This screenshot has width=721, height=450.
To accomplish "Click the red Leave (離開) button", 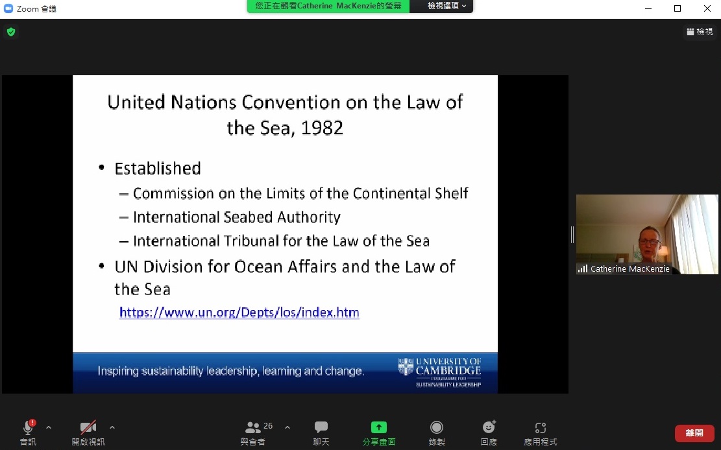I will (x=694, y=433).
